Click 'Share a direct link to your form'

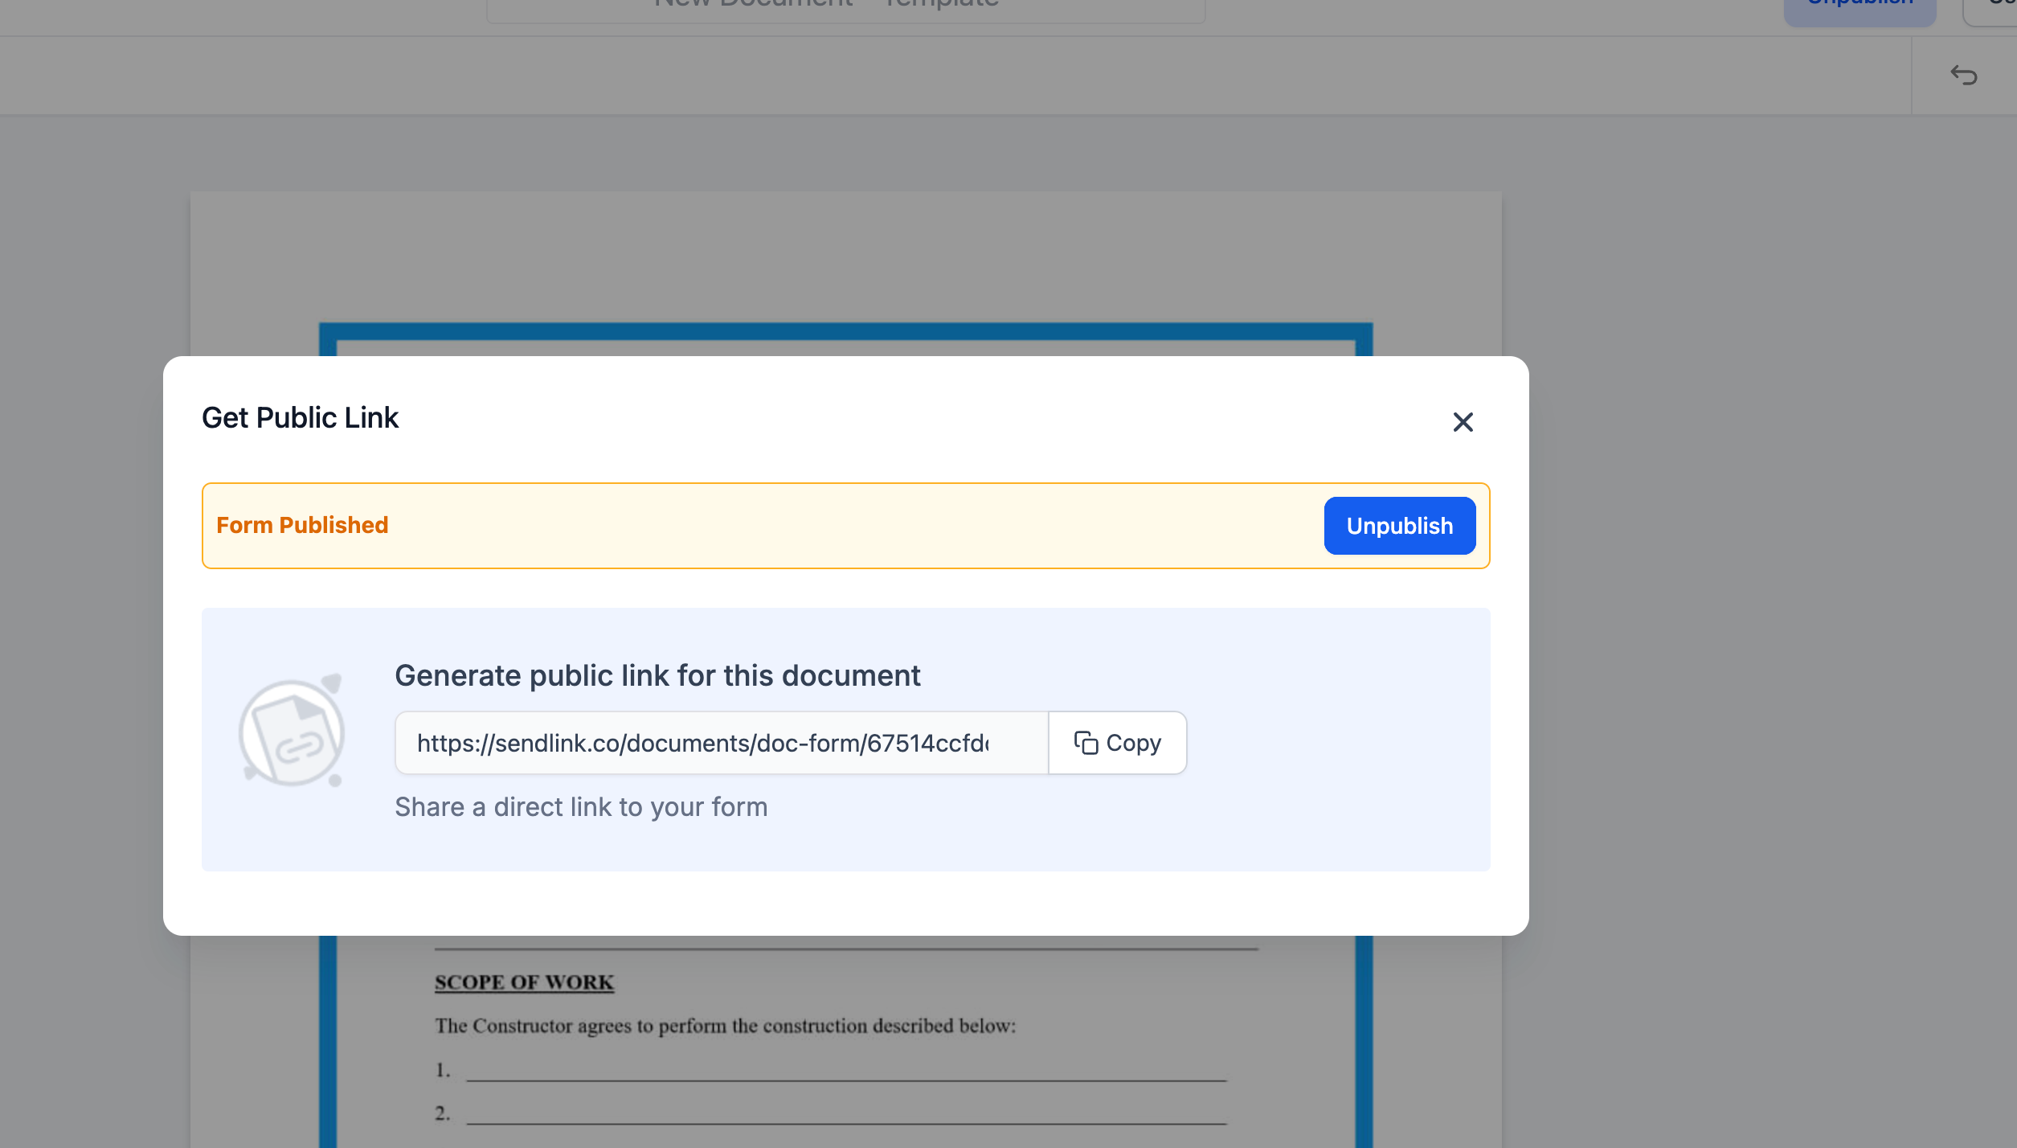tap(580, 807)
